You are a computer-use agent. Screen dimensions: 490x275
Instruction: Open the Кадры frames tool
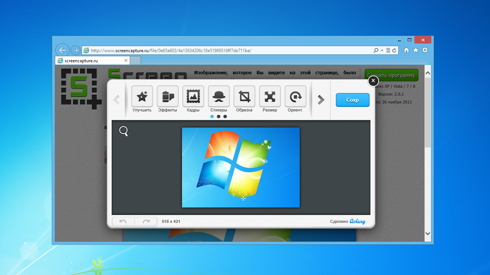point(193,99)
